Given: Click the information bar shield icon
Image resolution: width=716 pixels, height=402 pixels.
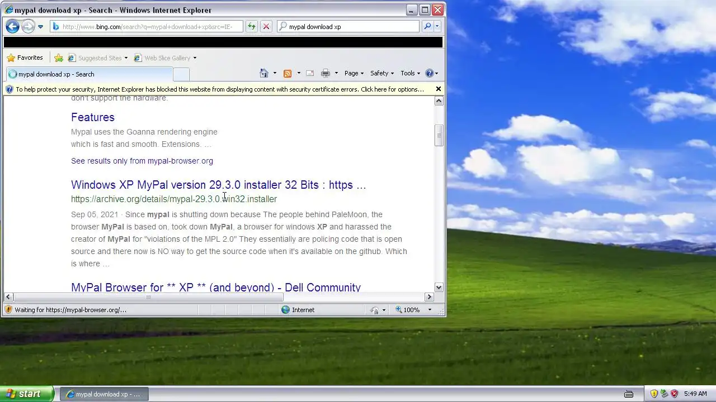Looking at the screenshot, I should tap(9, 89).
